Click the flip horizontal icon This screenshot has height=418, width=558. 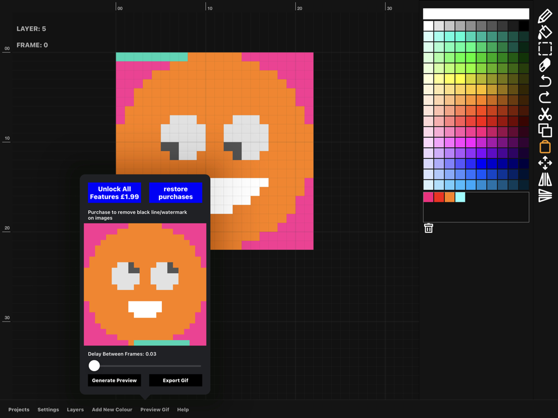tap(545, 179)
